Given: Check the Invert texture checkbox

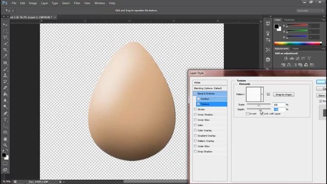Looking at the screenshot, I should pyautogui.click(x=247, y=113).
